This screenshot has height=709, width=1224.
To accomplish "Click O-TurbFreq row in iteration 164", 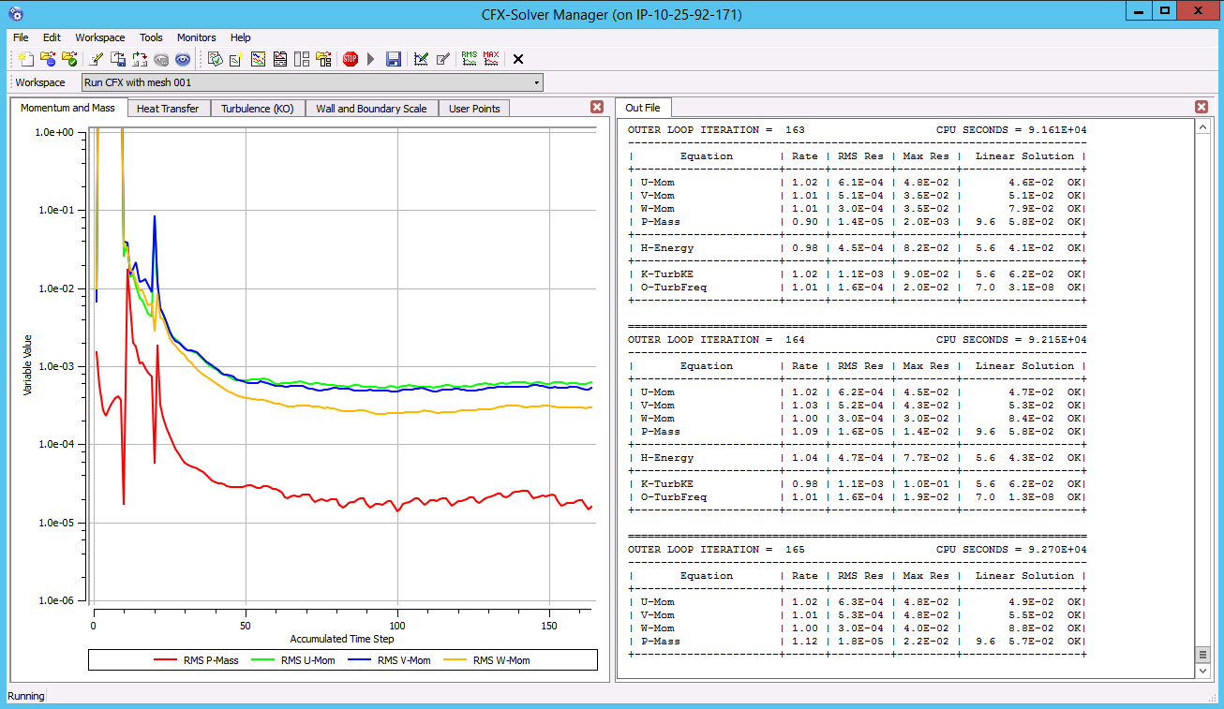I will [857, 496].
